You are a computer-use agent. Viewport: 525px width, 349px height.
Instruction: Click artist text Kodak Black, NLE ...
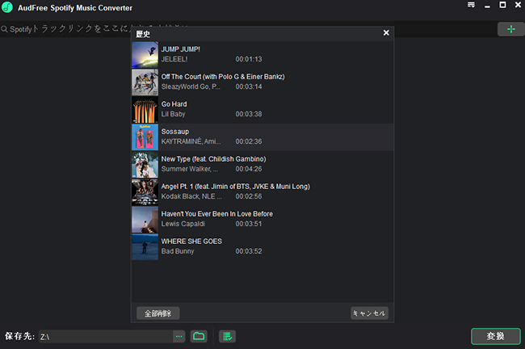[x=191, y=196]
